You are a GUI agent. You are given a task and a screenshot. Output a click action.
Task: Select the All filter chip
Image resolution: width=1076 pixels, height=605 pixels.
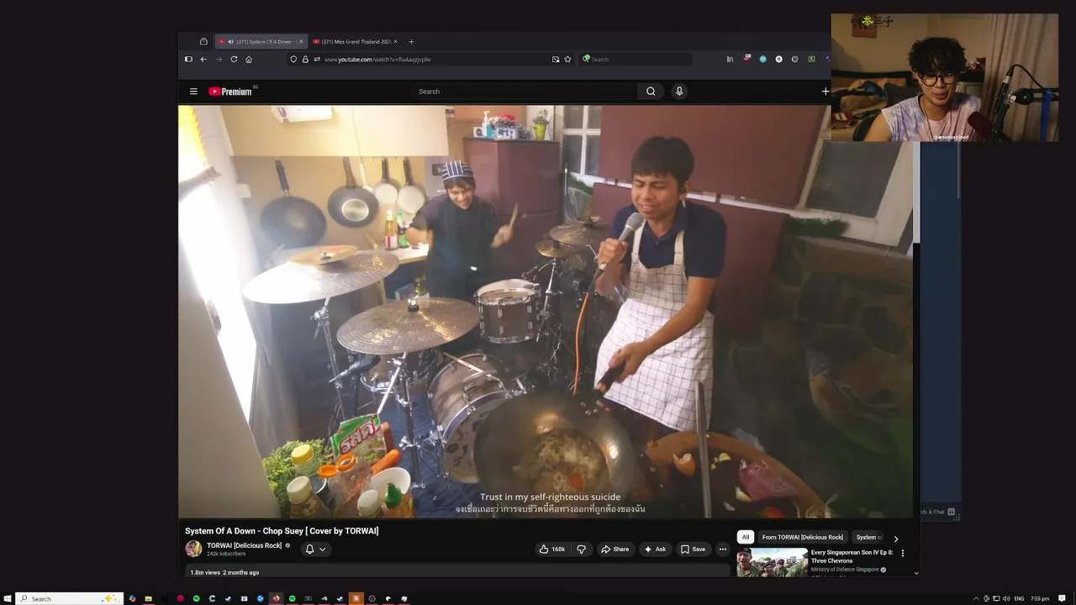745,537
